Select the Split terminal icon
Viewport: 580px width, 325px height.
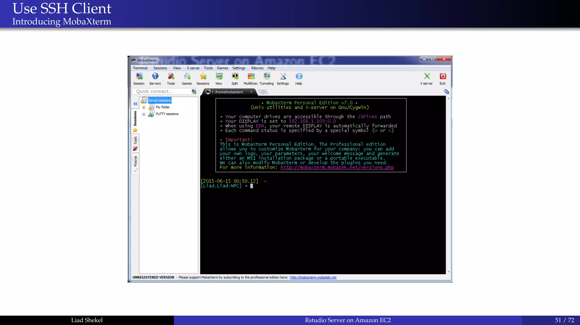pyautogui.click(x=235, y=79)
